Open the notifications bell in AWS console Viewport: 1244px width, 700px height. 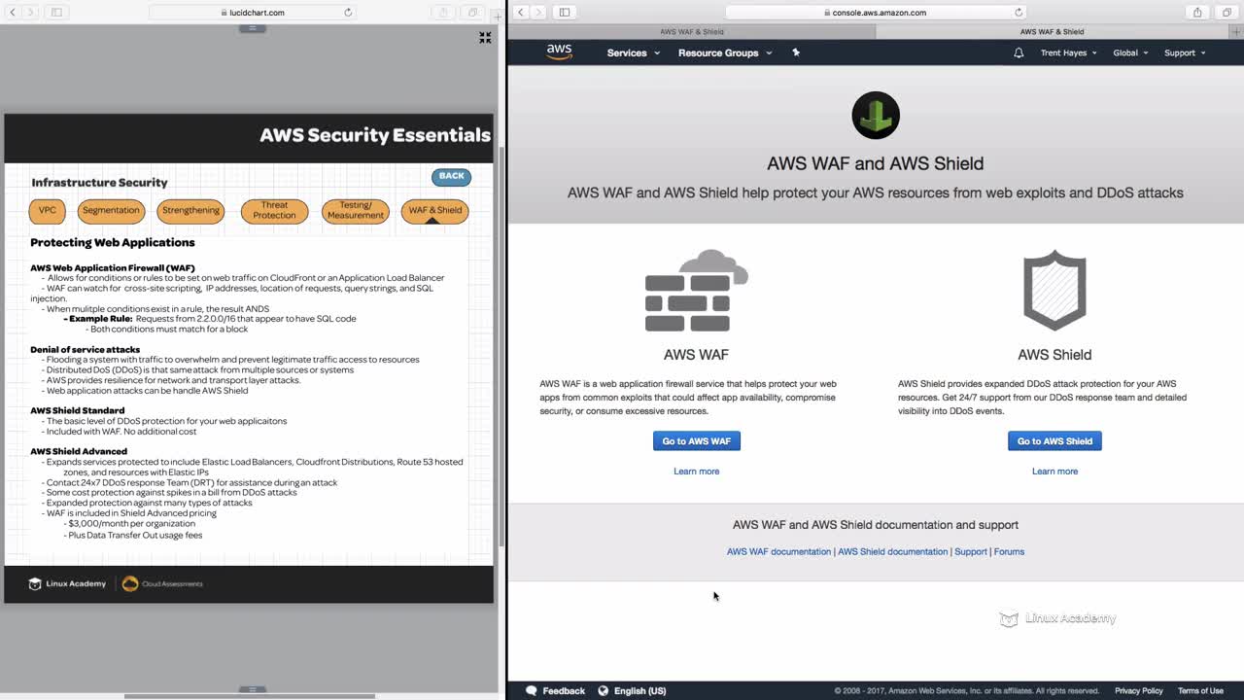(1019, 52)
